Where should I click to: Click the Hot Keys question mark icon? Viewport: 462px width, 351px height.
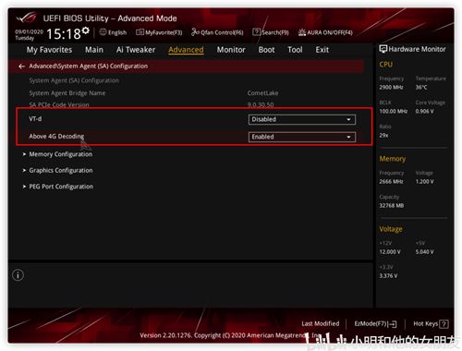(x=444, y=324)
